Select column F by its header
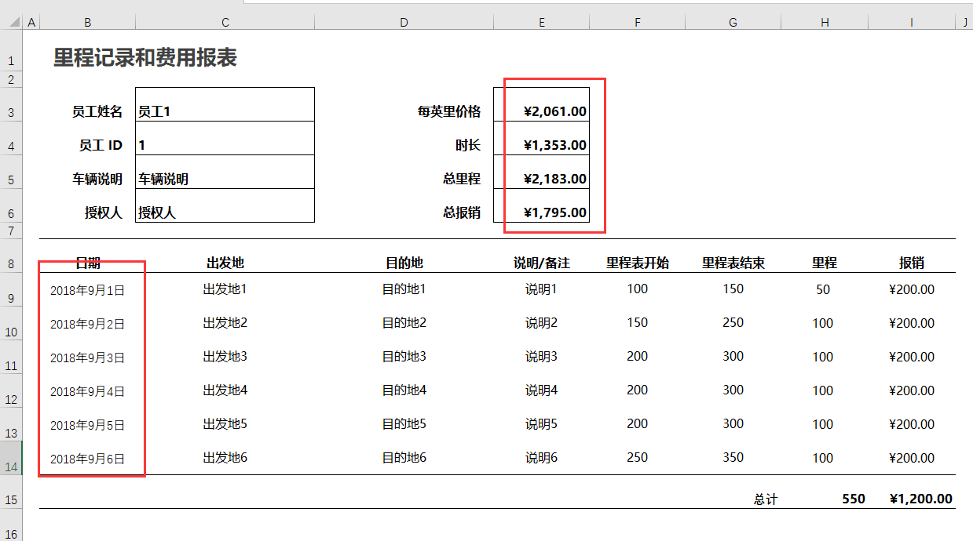973x541 pixels. [x=638, y=22]
